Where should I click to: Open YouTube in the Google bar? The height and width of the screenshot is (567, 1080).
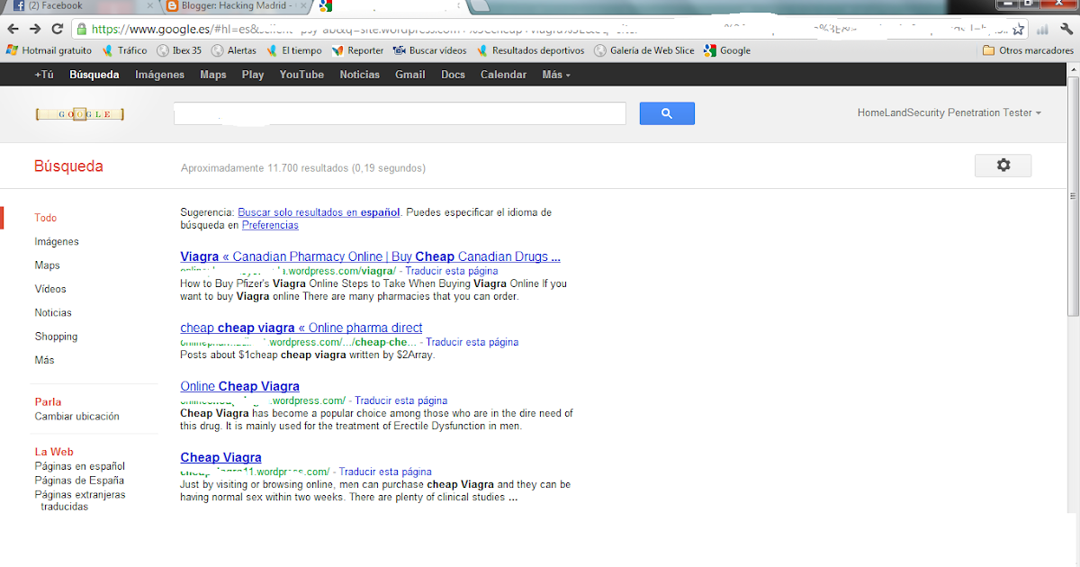301,75
